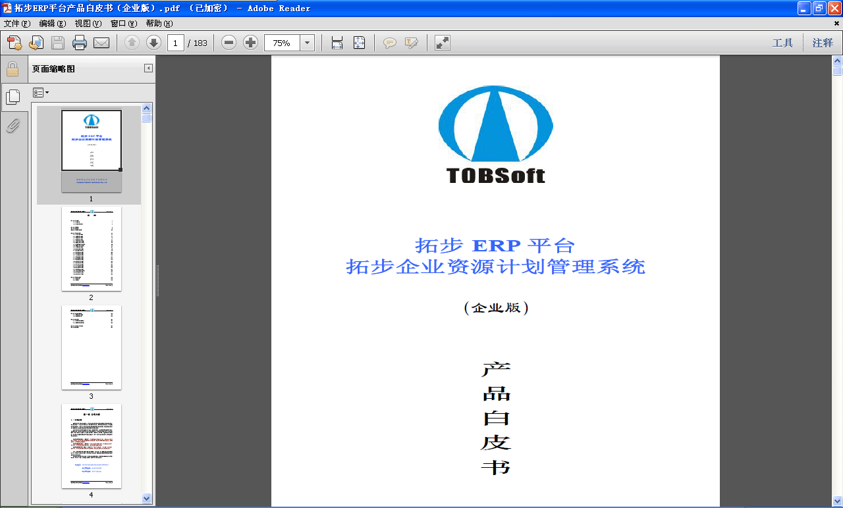This screenshot has height=508, width=843.
Task: Click the email attachment icon to send the PDF
Action: coord(101,42)
